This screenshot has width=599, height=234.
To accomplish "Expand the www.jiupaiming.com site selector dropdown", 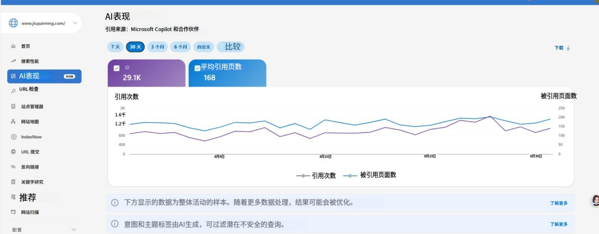I will [x=75, y=23].
